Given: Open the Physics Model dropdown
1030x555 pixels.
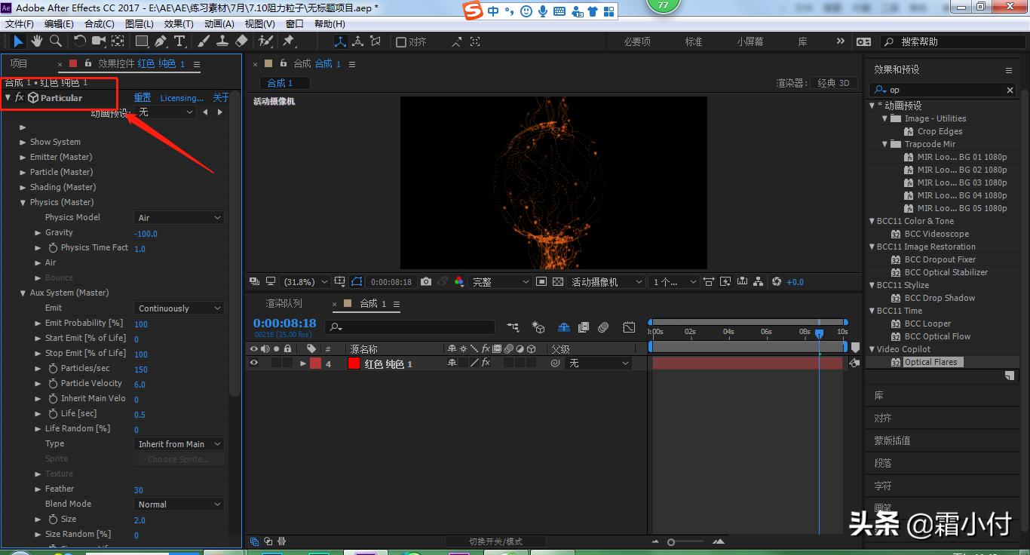Looking at the screenshot, I should click(179, 218).
